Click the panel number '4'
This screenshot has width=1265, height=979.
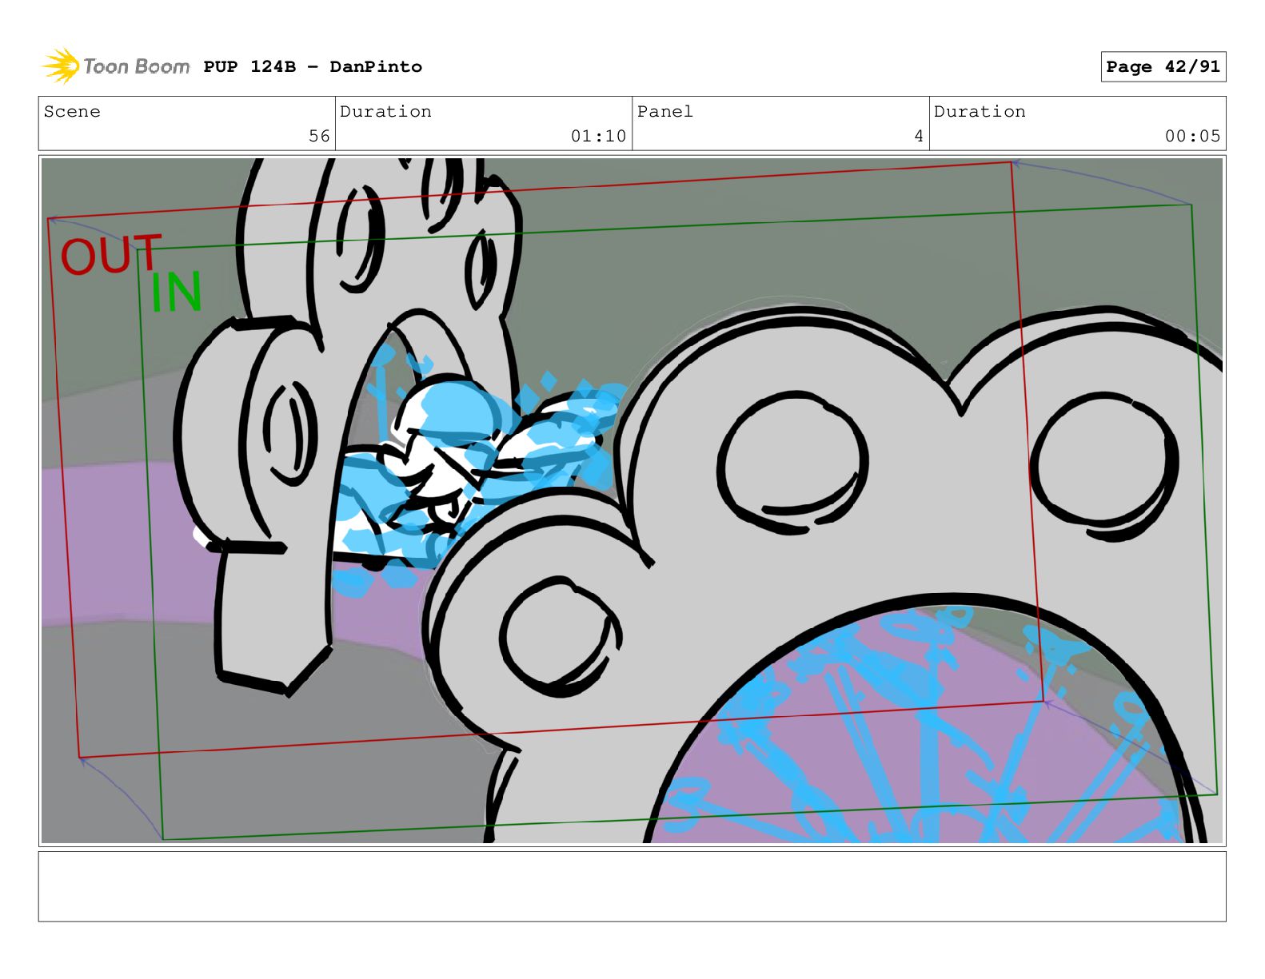pyautogui.click(x=919, y=136)
